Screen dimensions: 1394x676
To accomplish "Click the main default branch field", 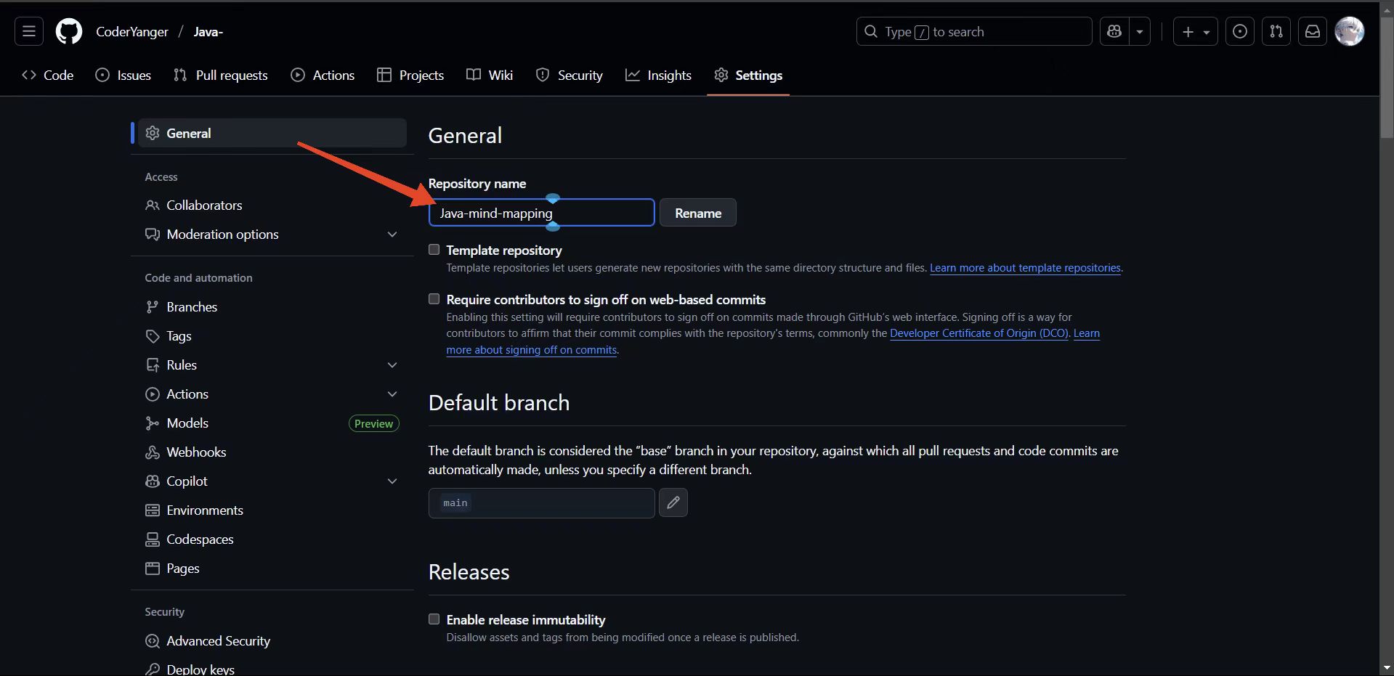I will [x=541, y=502].
